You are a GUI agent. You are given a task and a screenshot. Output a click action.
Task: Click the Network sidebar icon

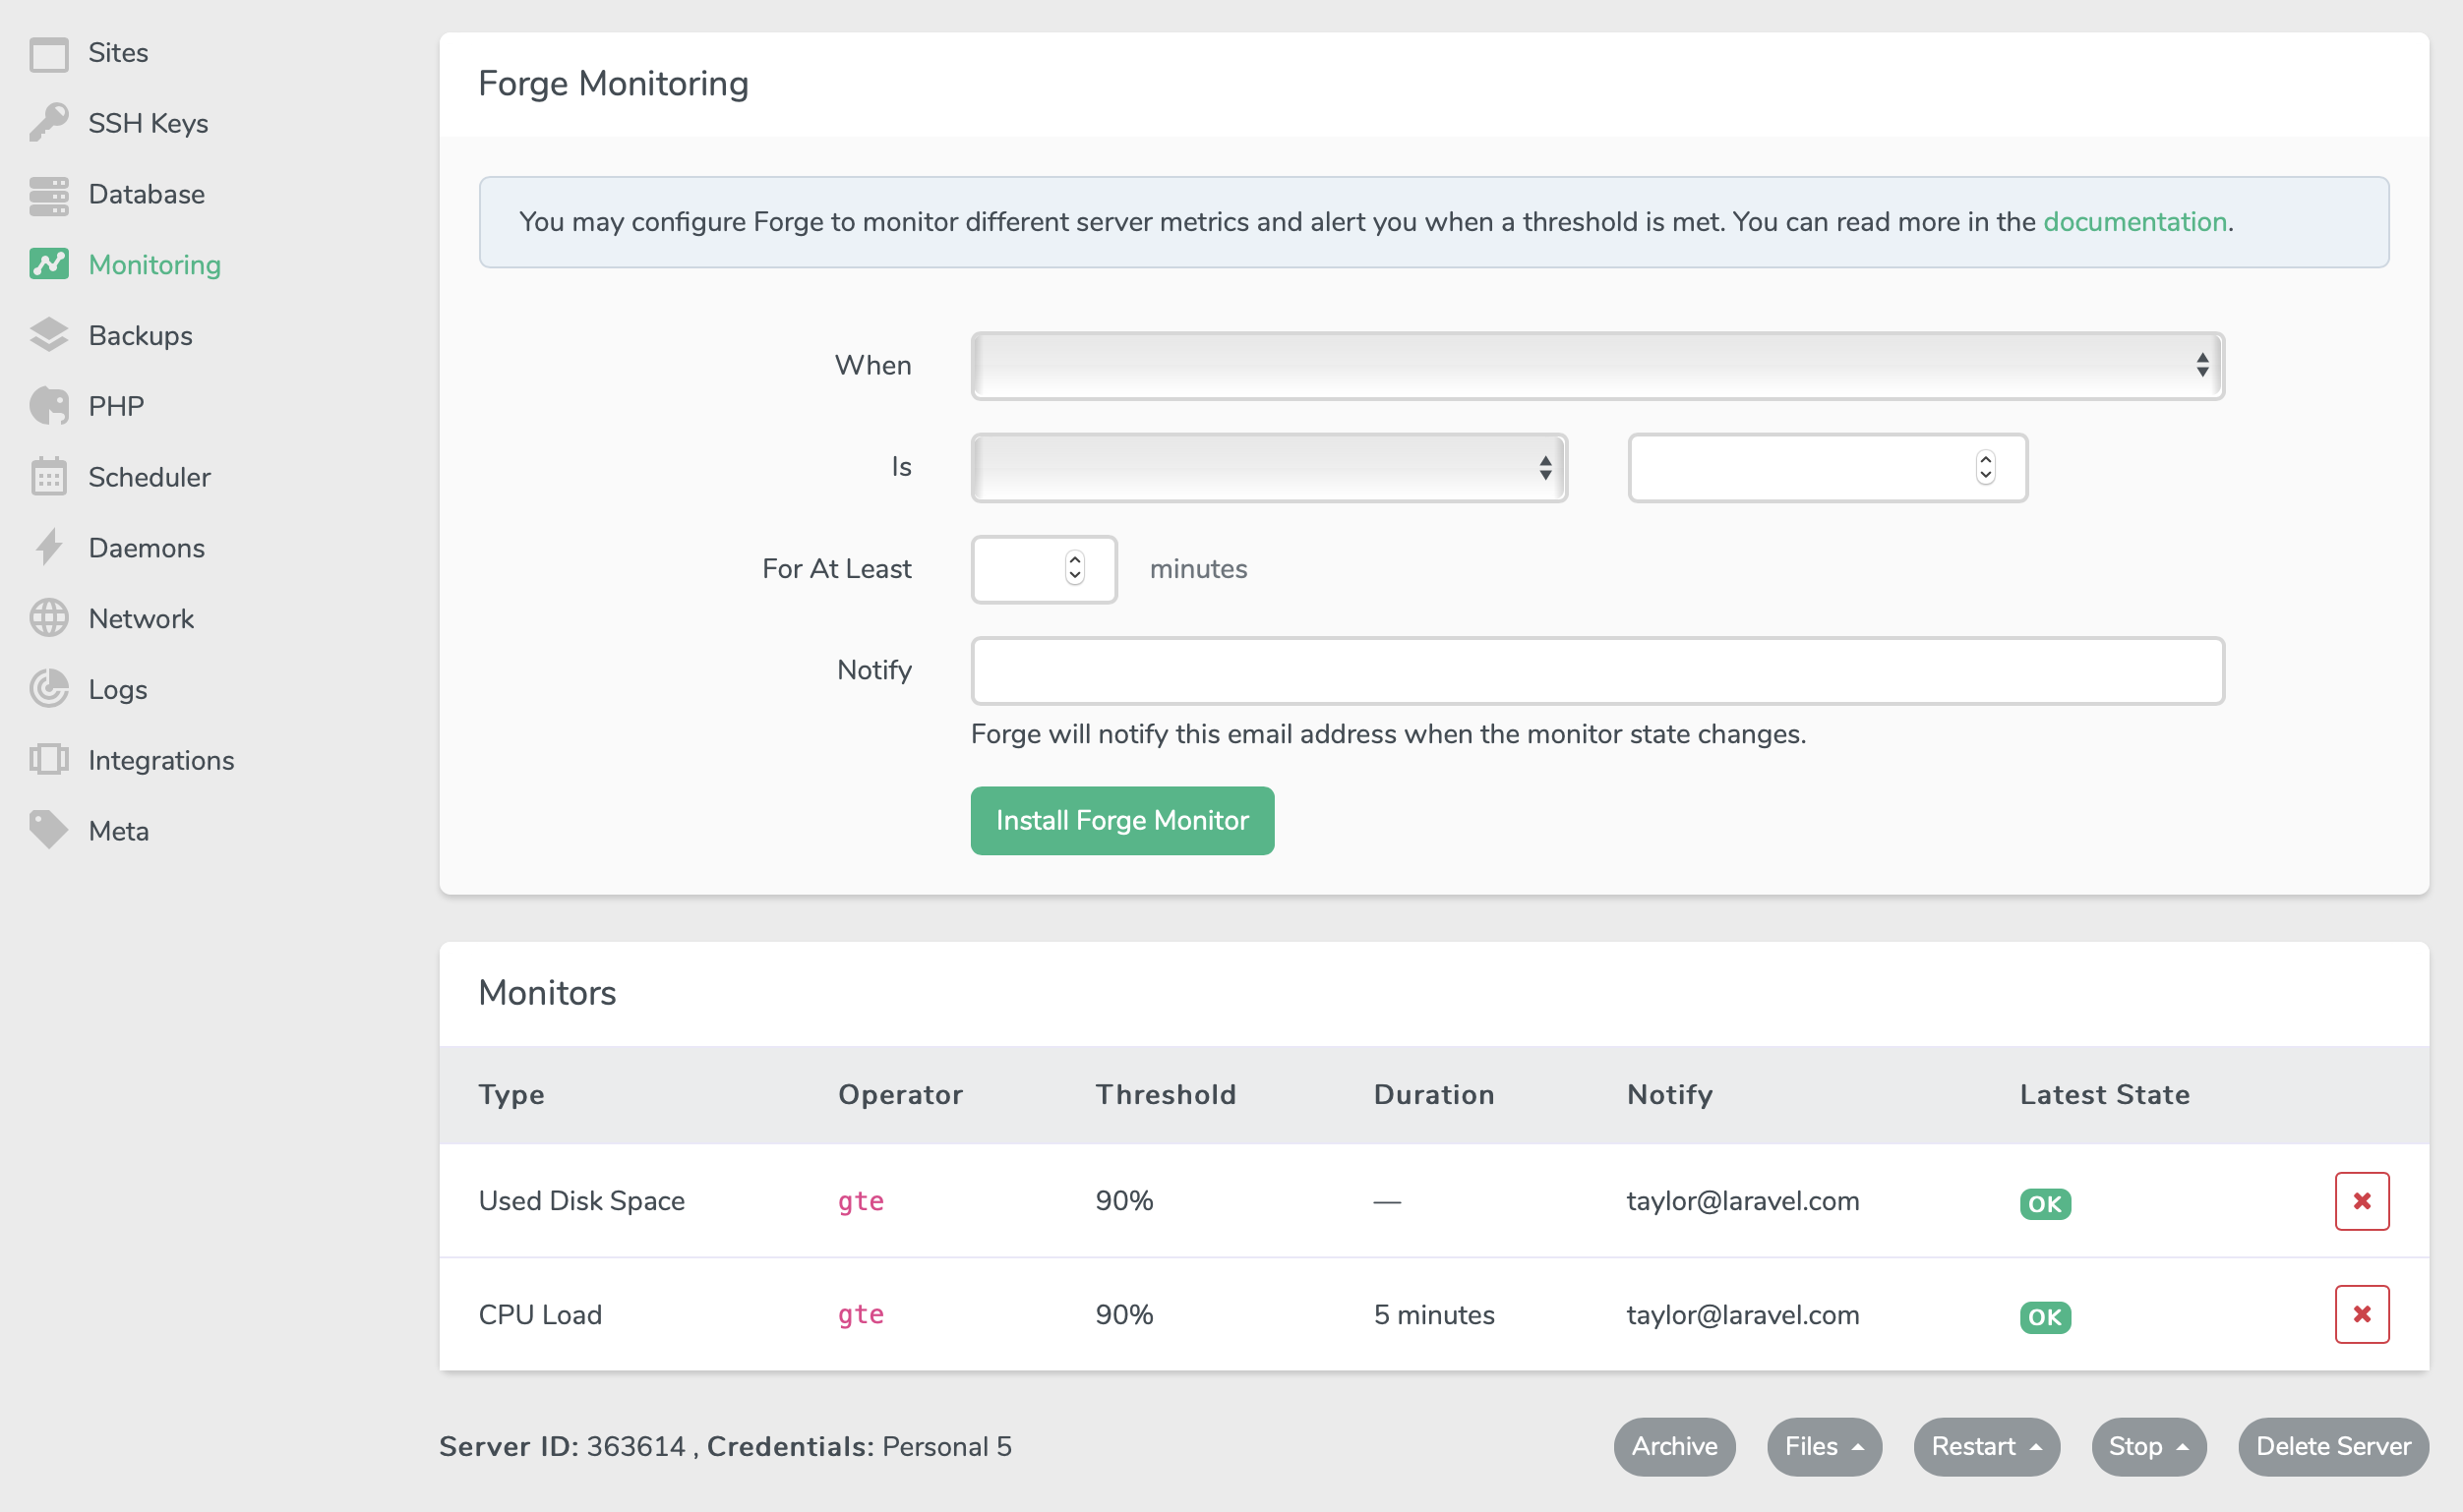49,617
